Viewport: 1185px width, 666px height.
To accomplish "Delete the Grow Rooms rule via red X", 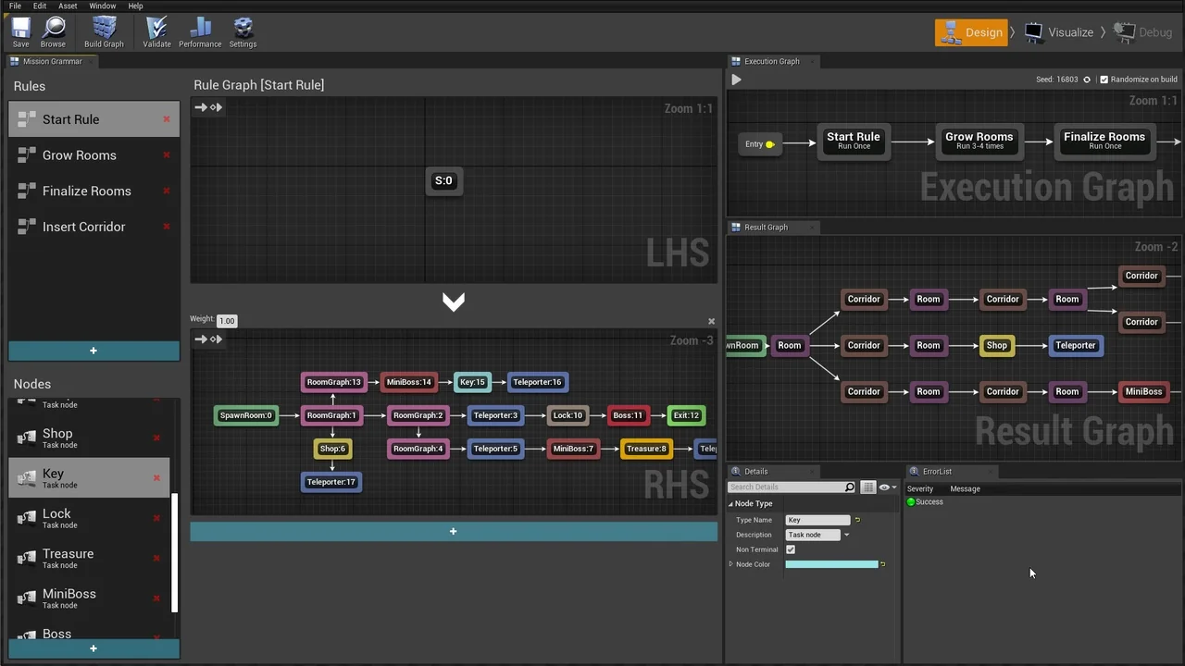I will [167, 154].
